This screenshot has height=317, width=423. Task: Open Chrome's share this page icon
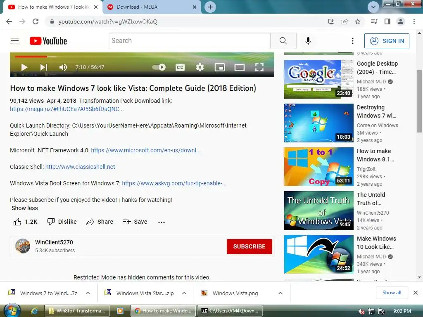coord(345,21)
